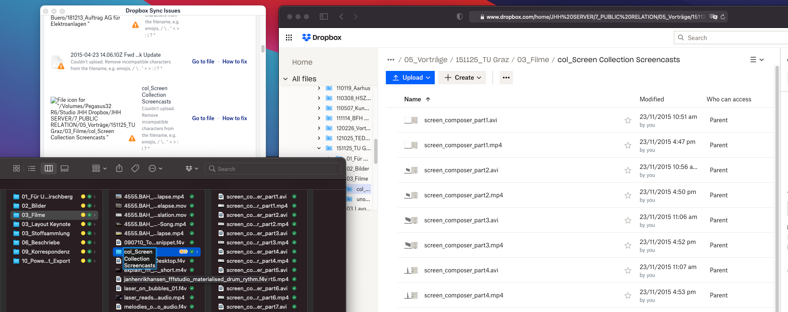Select 02_Bilder in the Dropbox sidebar tree
788x312 pixels.
point(358,169)
